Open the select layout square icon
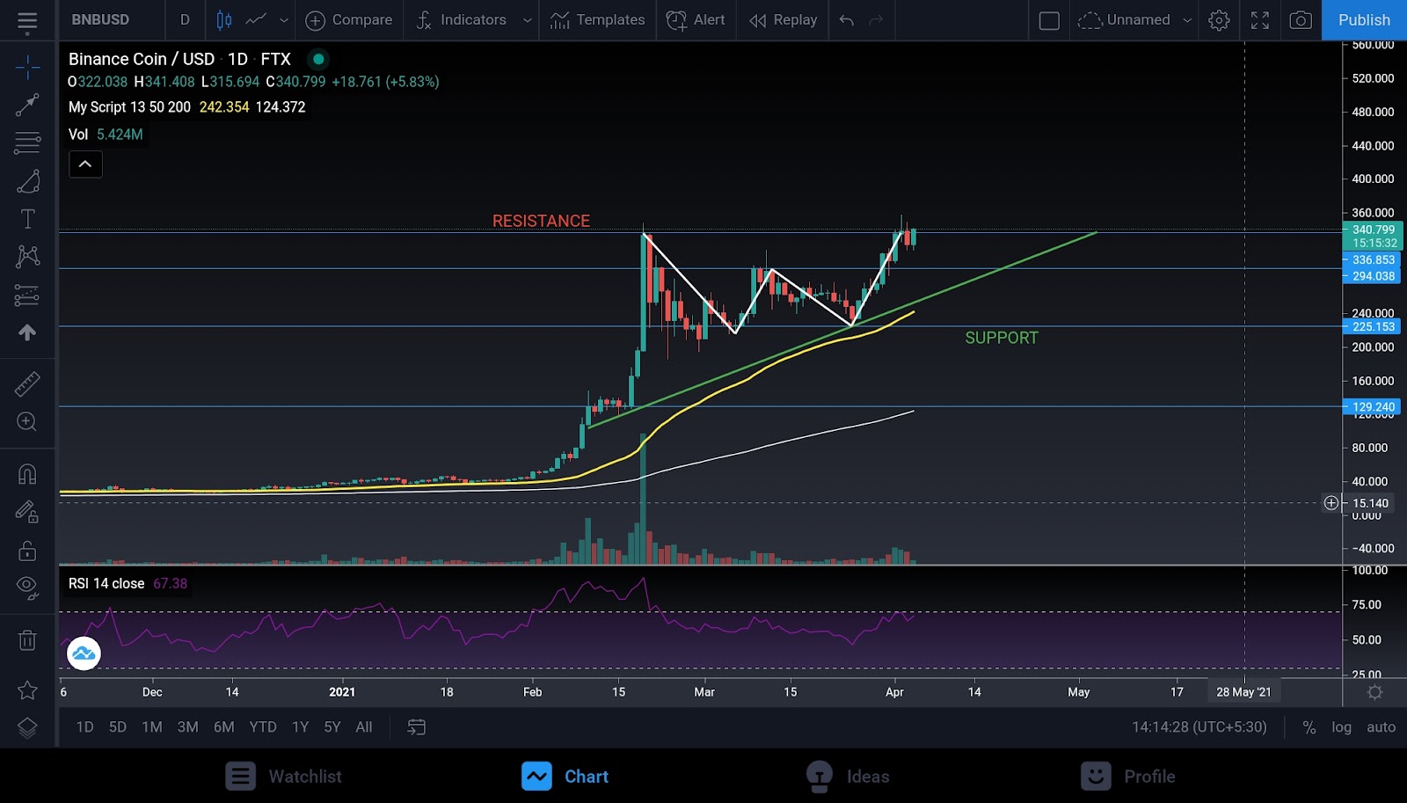 (x=1049, y=20)
